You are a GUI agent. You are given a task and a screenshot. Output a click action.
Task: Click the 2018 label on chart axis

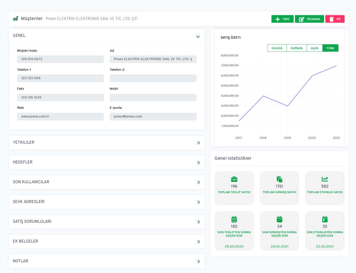[263, 138]
